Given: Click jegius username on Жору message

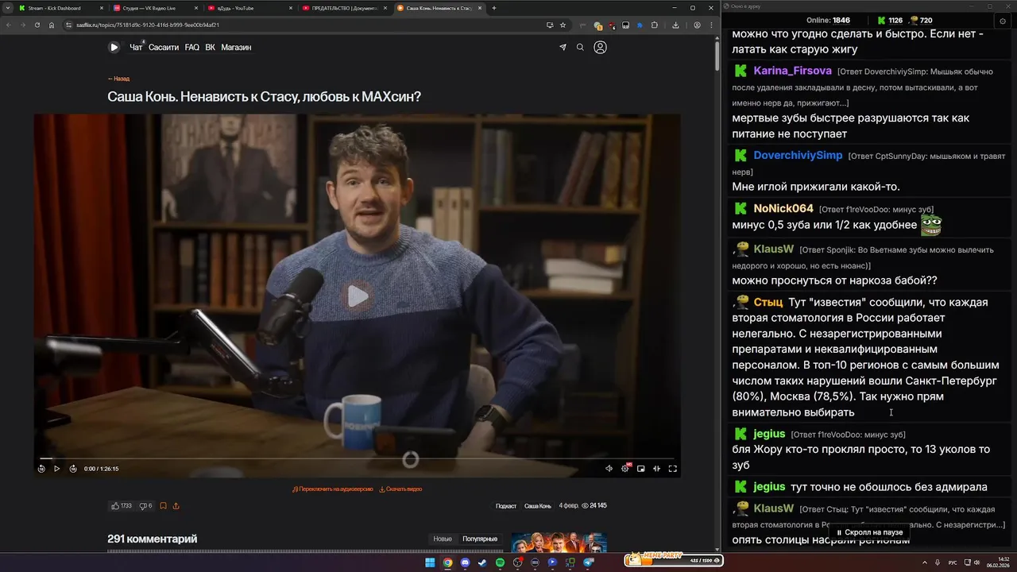Looking at the screenshot, I should [769, 434].
